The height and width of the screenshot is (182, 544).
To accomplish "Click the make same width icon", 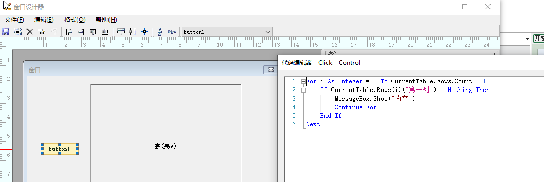I will [x=121, y=32].
